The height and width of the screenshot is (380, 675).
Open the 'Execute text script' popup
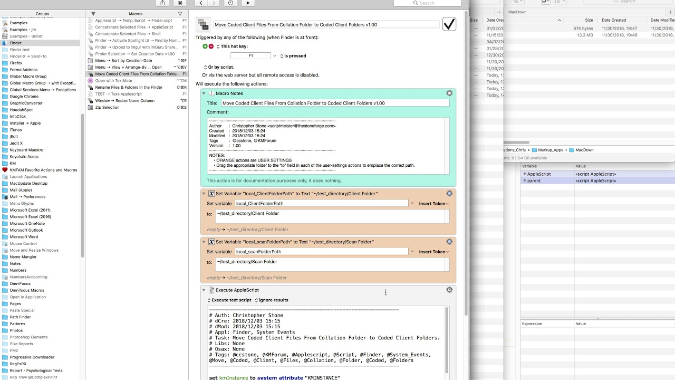[229, 300]
